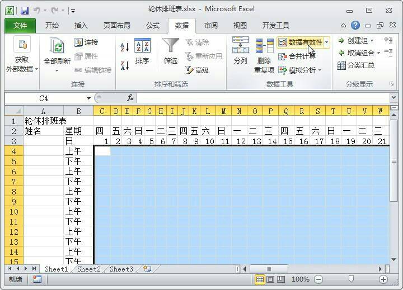Switch to the 公式 ribbon tab
Viewport: 403px width, 290px height.
(153, 25)
